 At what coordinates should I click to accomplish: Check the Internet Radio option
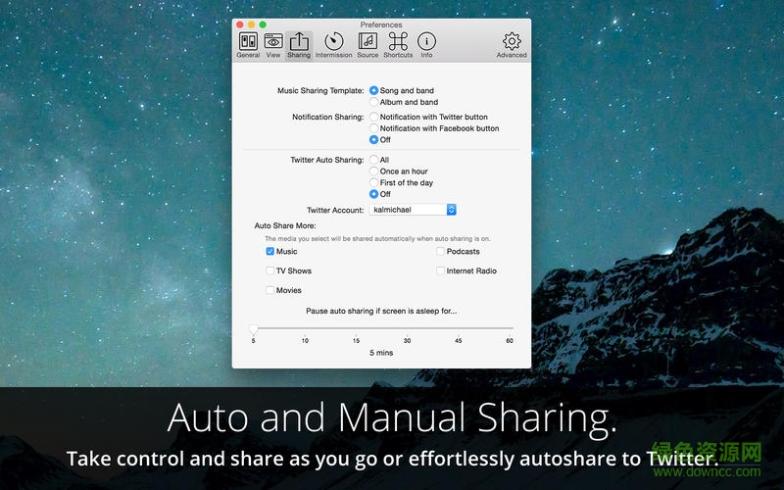[441, 271]
